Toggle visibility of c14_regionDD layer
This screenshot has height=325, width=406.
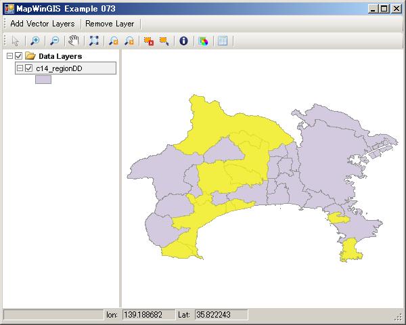pos(28,68)
